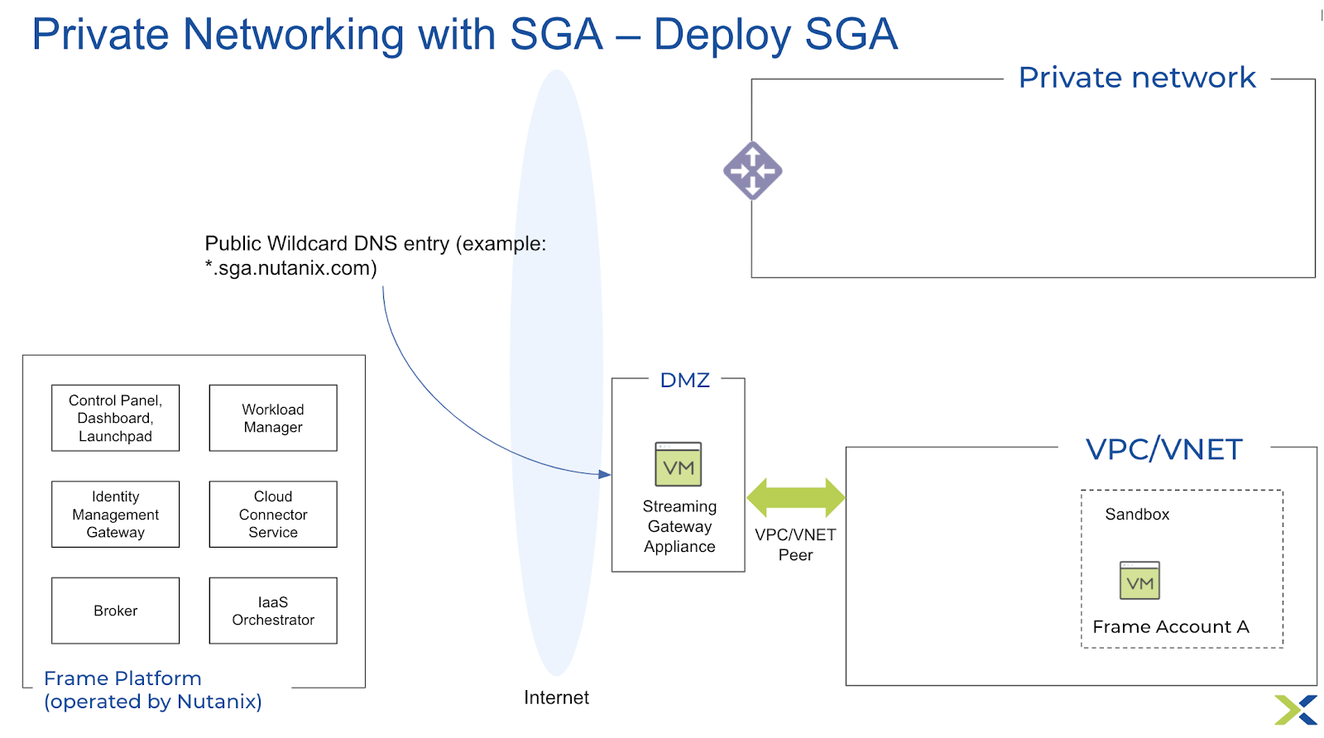The image size is (1324, 738).
Task: Click the Identity Management Gateway box
Action: coord(115,514)
